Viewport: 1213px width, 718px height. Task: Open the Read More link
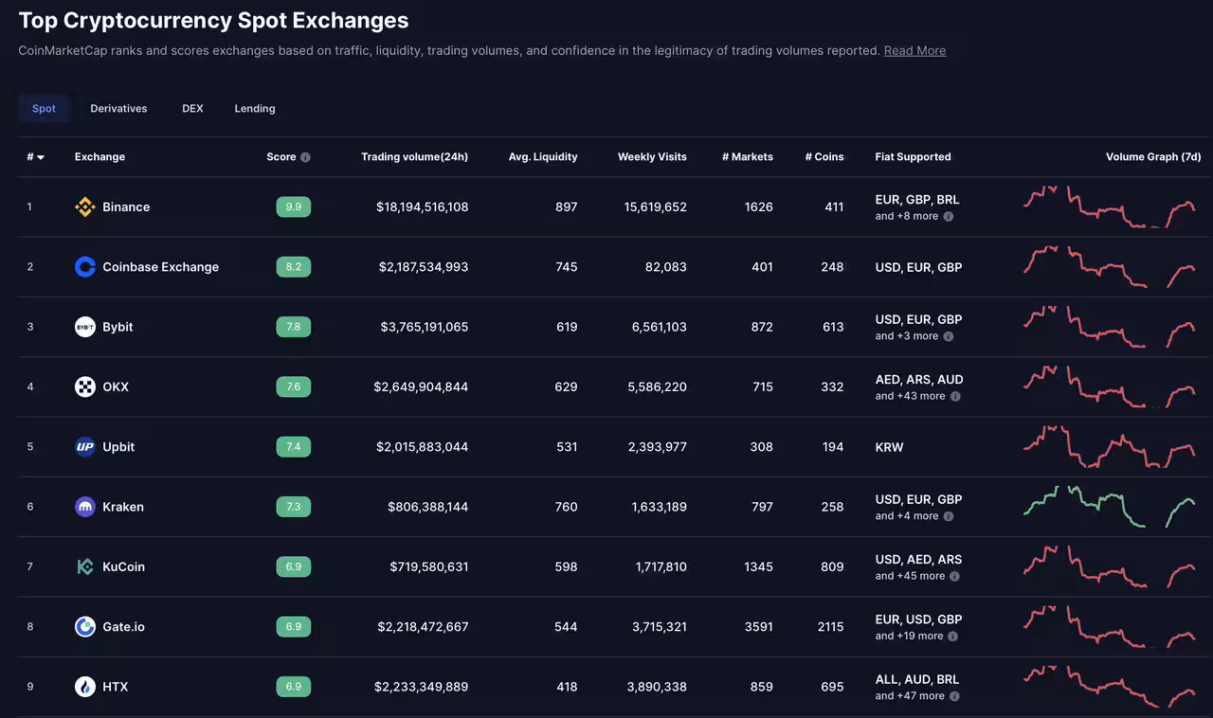click(914, 51)
